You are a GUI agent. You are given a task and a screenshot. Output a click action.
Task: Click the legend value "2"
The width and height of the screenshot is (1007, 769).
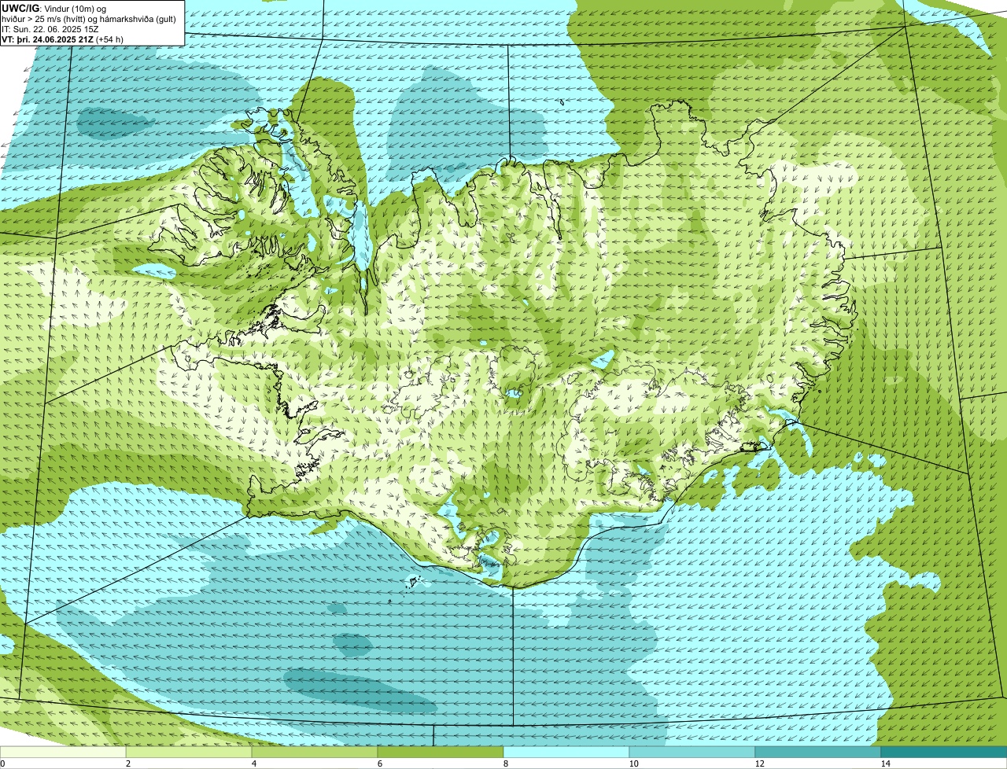click(127, 763)
